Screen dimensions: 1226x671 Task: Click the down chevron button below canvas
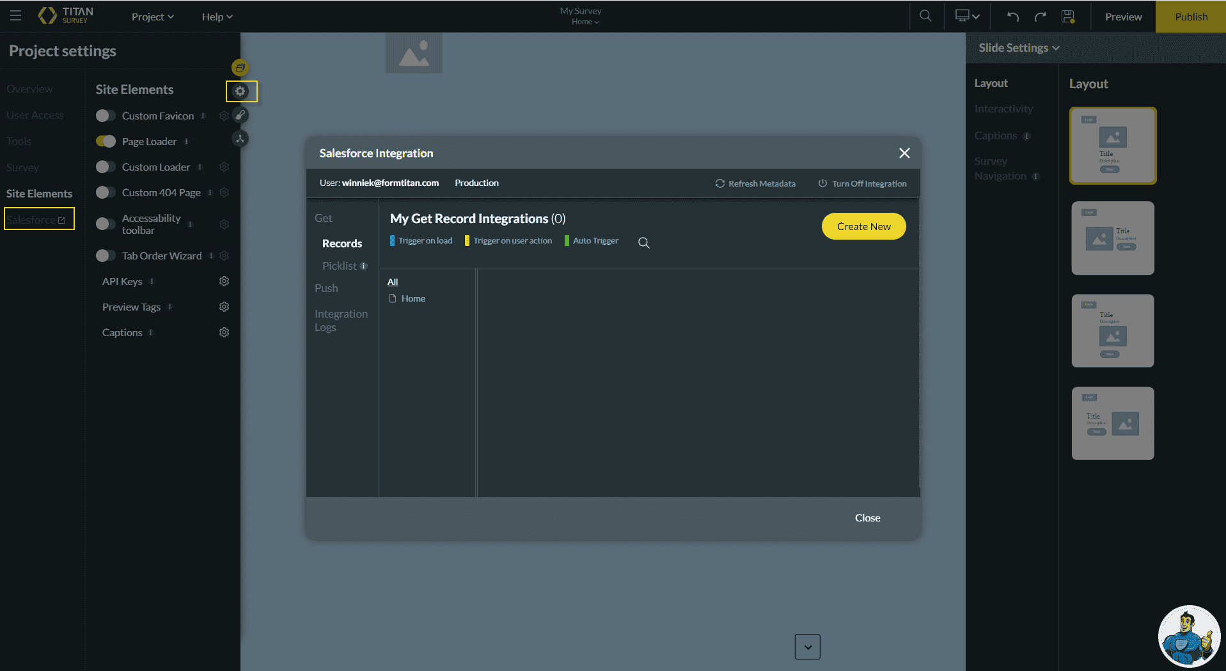[808, 647]
